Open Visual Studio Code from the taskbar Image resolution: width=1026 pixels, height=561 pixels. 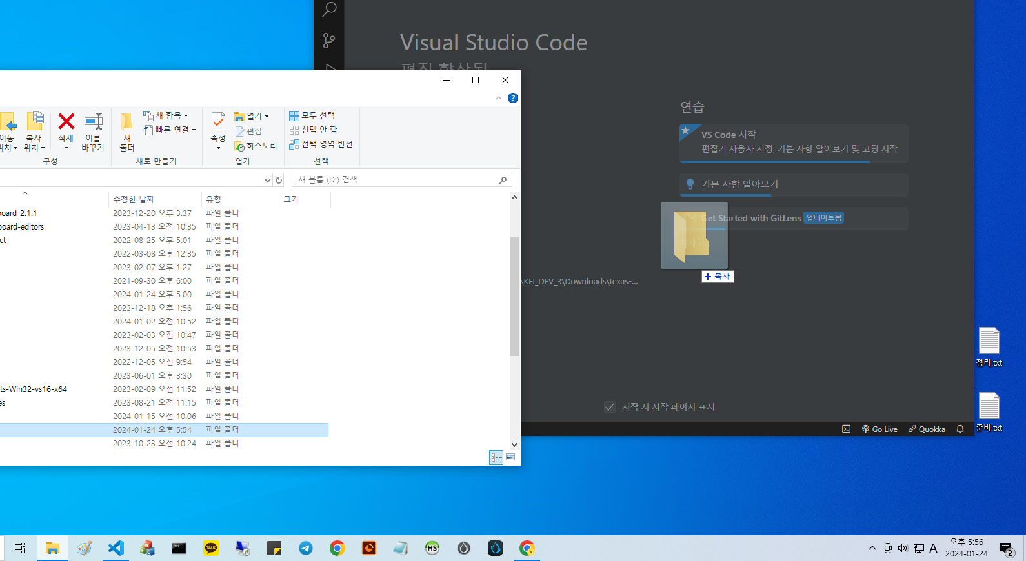click(x=116, y=548)
